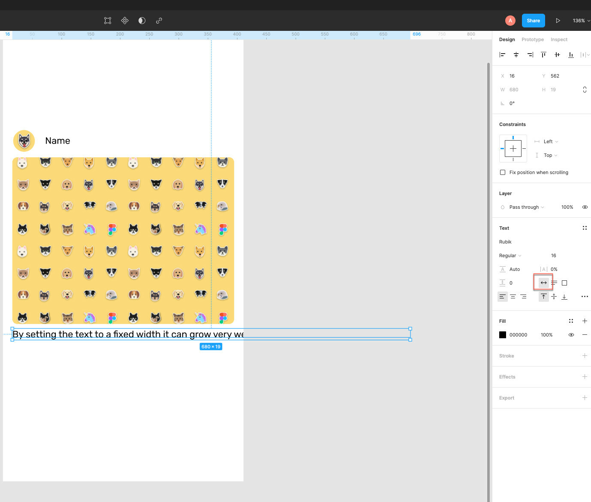Select Auto width text resizing
Screen dimensions: 591x502
tap(543, 283)
